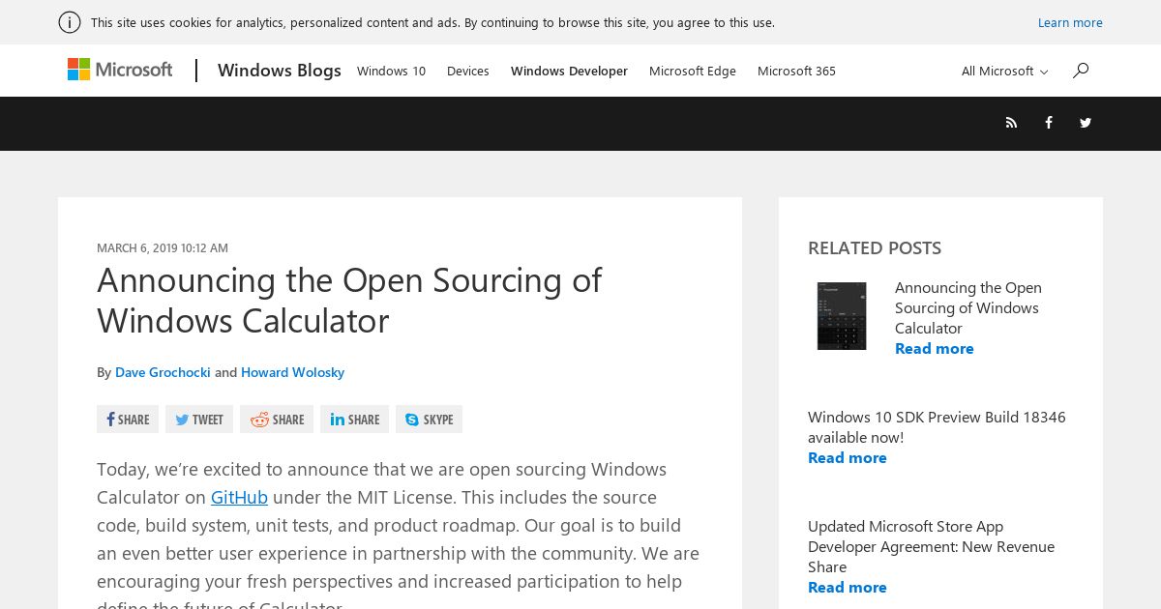Open the RSS feed icon

(x=1011, y=123)
